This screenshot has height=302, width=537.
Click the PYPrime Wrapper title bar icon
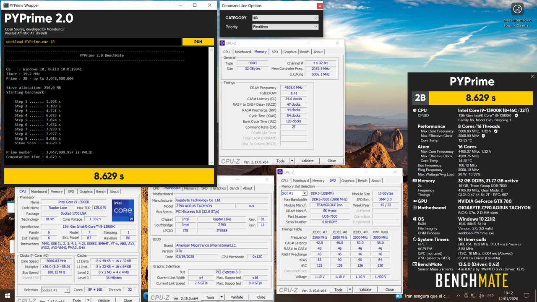tap(5, 5)
